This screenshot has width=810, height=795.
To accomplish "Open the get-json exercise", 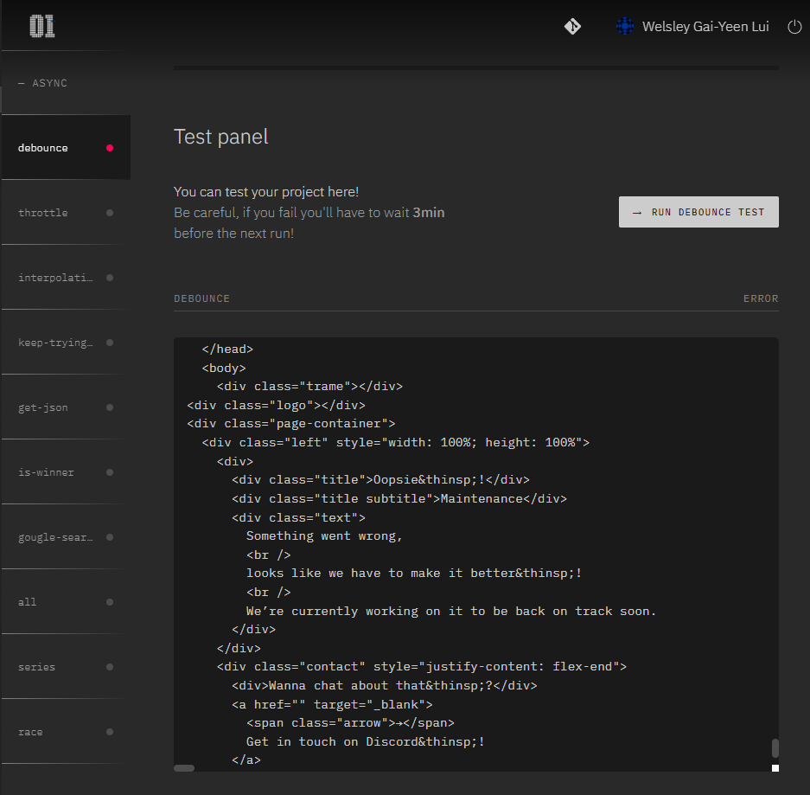I will [66, 407].
